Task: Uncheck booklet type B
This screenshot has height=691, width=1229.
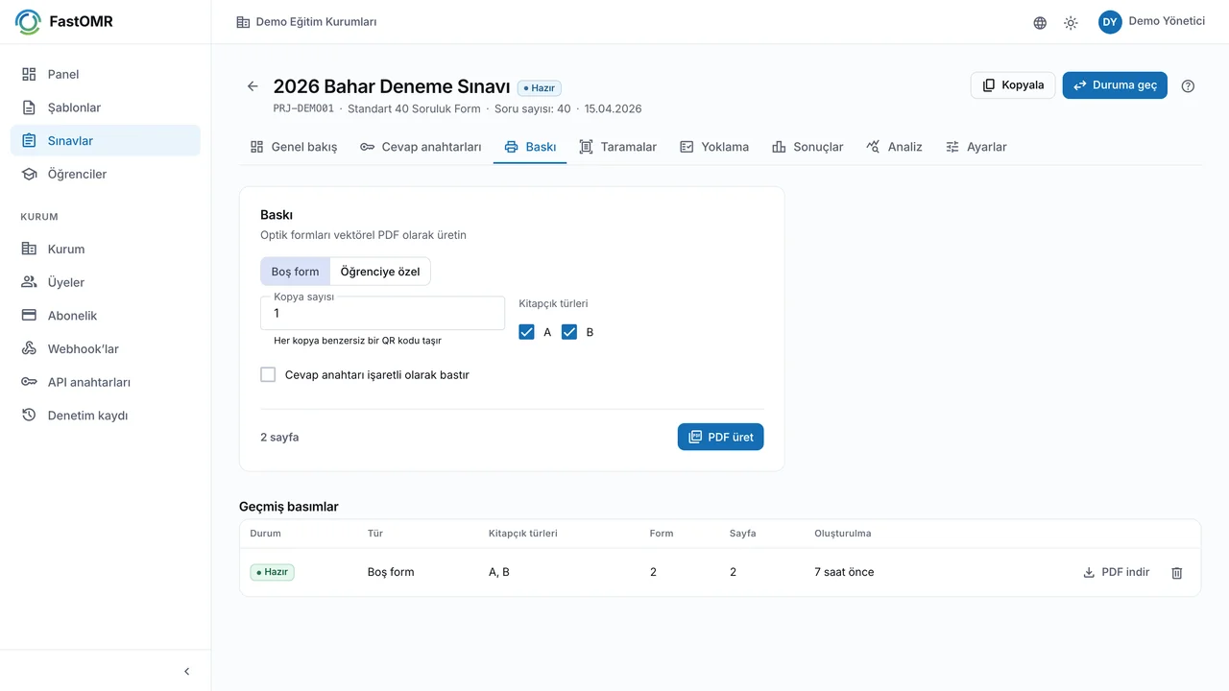Action: coord(569,332)
